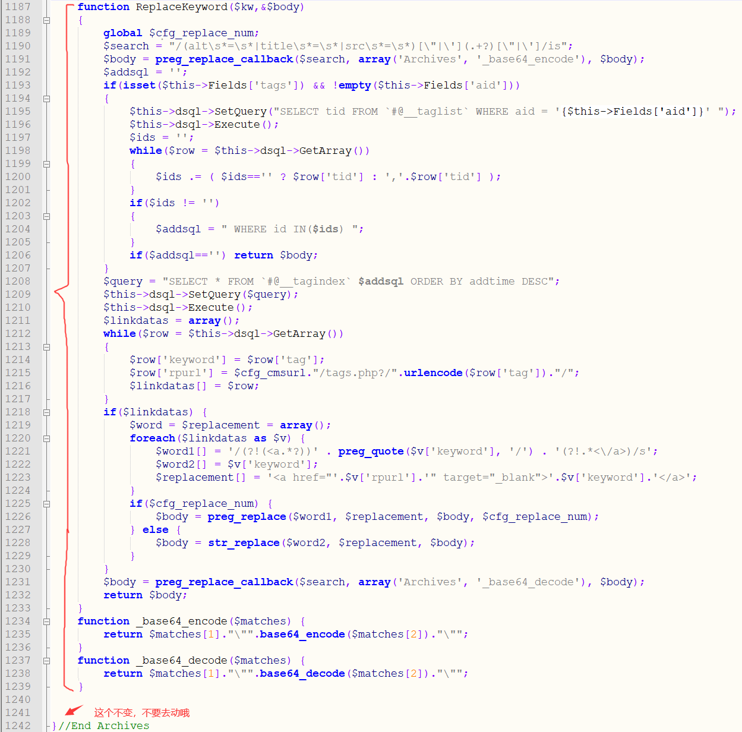
Task: Fold the if($linkdatas) block
Action: [x=46, y=412]
